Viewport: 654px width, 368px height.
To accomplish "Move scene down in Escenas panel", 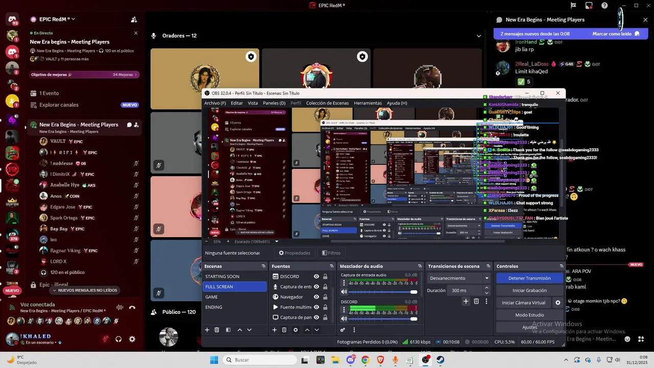I will [249, 330].
